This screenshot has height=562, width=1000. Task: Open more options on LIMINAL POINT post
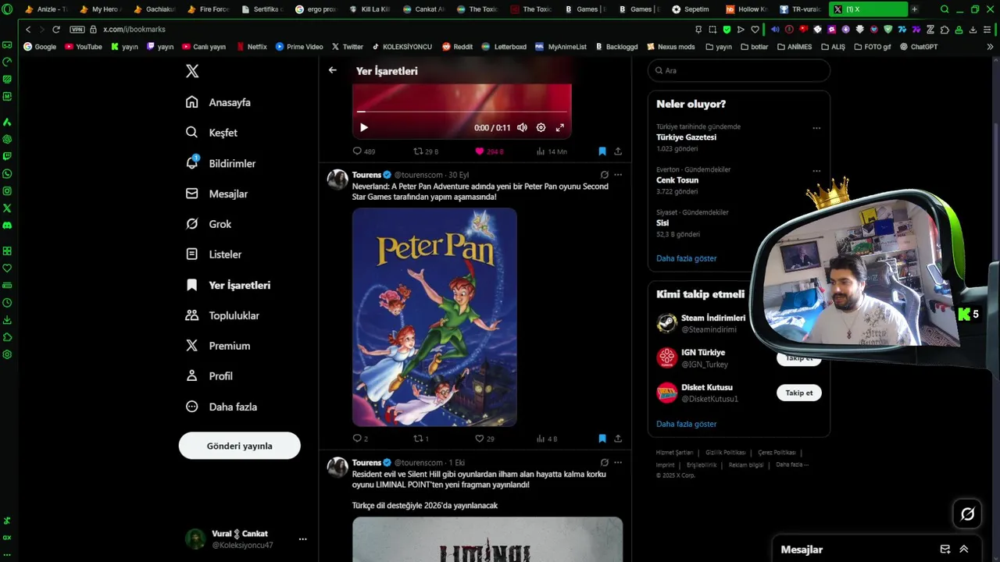pyautogui.click(x=618, y=462)
